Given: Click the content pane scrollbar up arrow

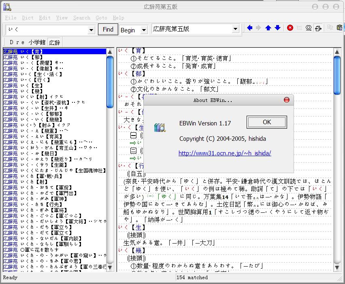Looking at the screenshot, I should (337, 52).
